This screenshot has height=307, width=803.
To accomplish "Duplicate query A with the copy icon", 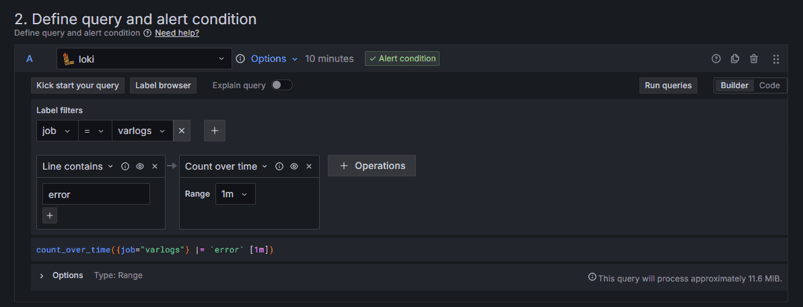I will click(x=735, y=59).
